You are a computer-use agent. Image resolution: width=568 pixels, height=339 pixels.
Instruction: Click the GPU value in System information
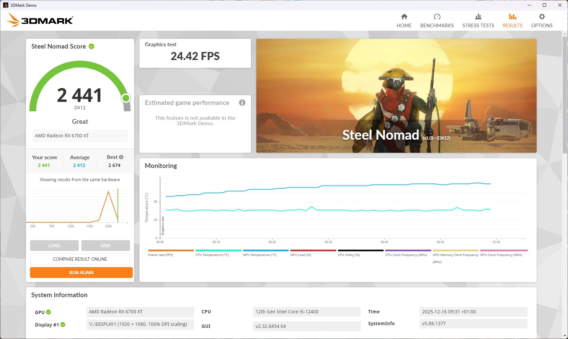140,312
